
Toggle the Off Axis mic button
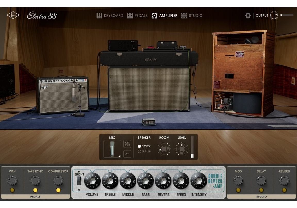(127, 144)
